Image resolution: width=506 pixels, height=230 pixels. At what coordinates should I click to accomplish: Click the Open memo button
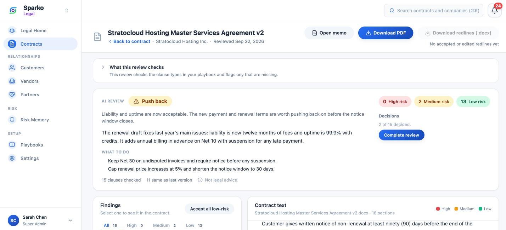[329, 33]
